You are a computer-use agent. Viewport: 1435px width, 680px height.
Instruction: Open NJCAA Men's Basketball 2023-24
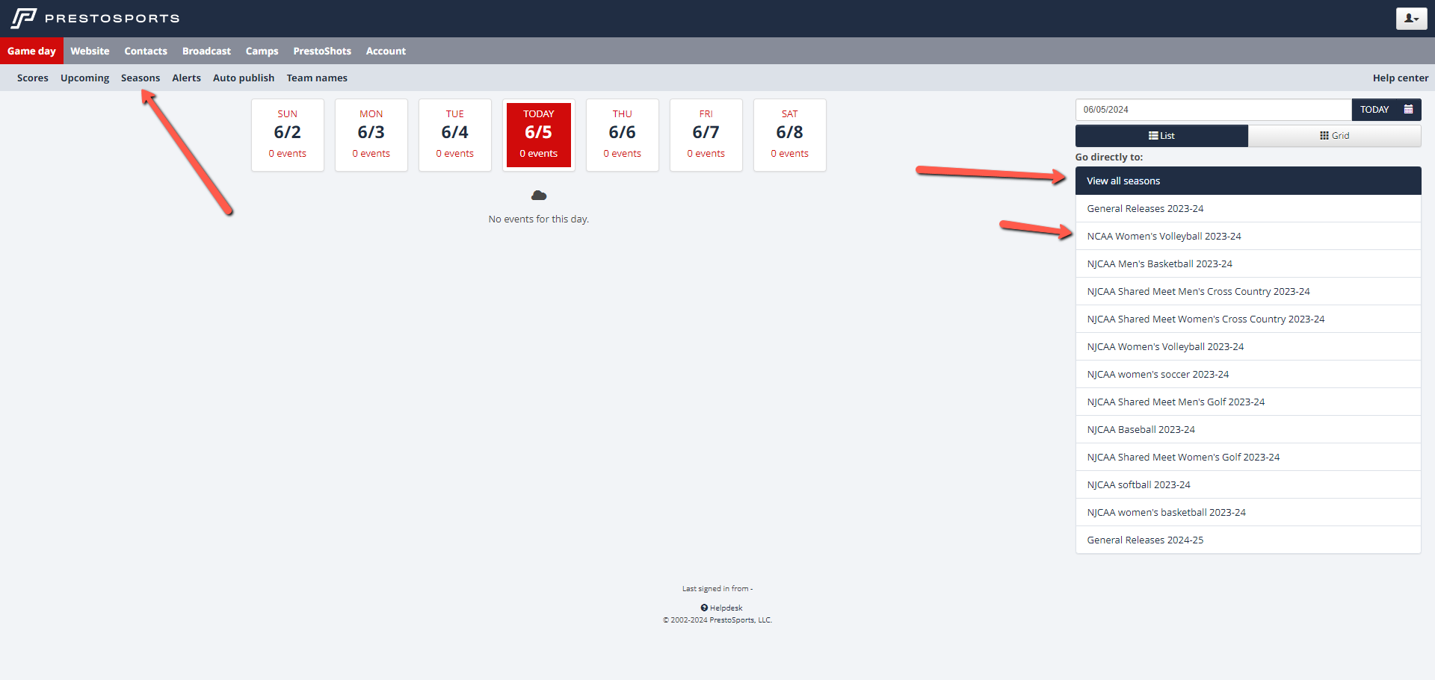click(1248, 263)
